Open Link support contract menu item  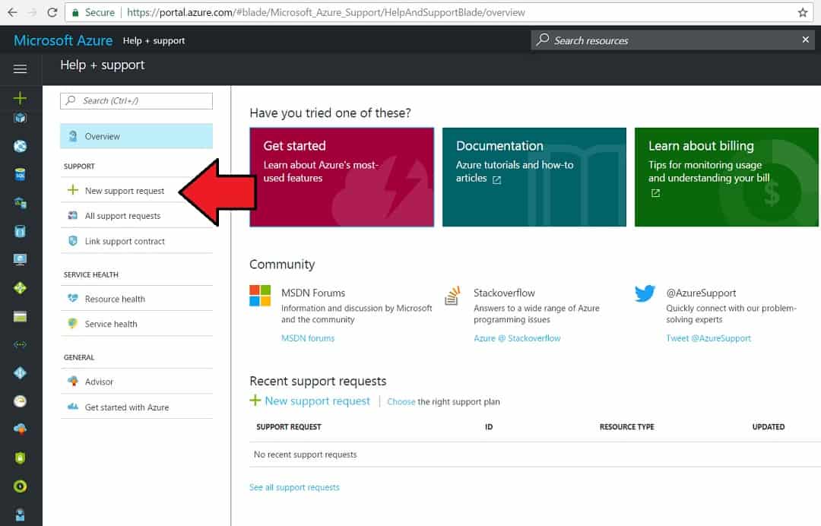(136, 241)
